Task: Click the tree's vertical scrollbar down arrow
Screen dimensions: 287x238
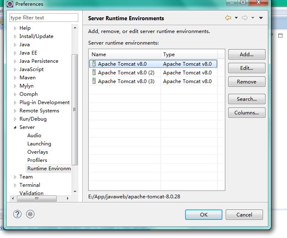Action: click(x=75, y=192)
